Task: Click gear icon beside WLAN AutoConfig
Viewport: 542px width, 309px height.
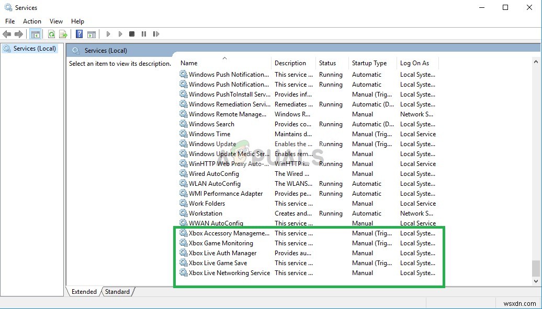Action: (183, 184)
